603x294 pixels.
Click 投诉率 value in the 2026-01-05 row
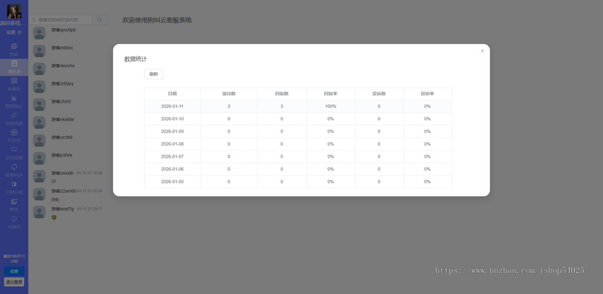click(x=427, y=182)
